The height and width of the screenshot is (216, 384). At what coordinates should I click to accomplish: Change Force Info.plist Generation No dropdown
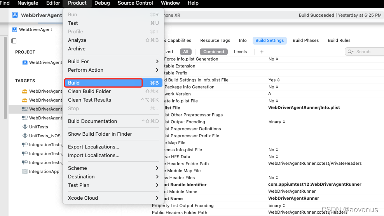pos(273,59)
